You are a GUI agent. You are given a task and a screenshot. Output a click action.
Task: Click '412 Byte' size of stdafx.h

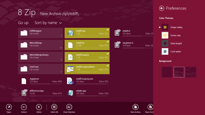(127, 34)
